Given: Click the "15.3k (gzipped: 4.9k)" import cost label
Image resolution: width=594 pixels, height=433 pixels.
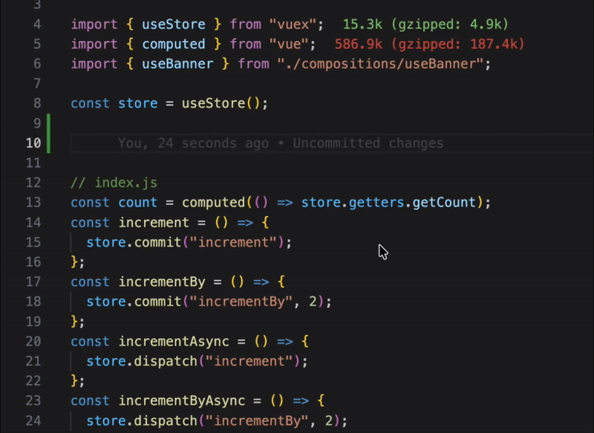Looking at the screenshot, I should [x=425, y=25].
